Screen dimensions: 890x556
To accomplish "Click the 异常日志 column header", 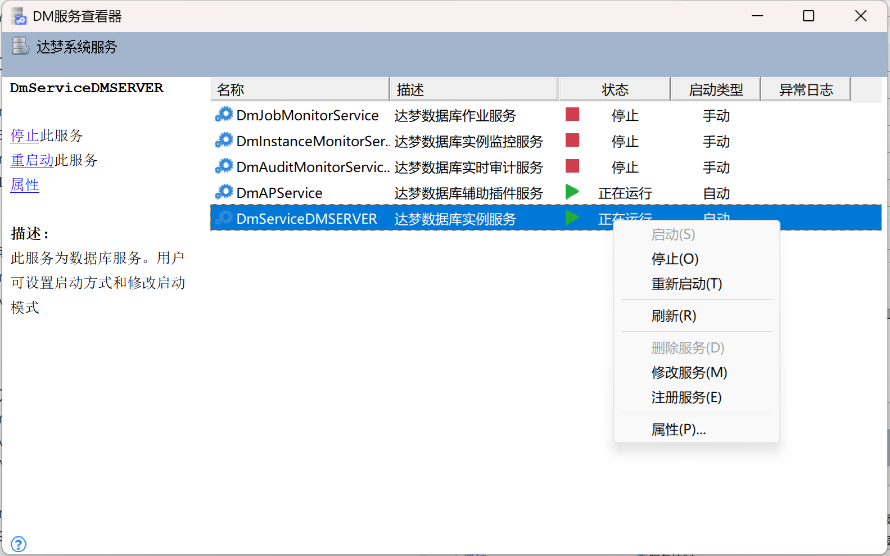I will [x=806, y=89].
